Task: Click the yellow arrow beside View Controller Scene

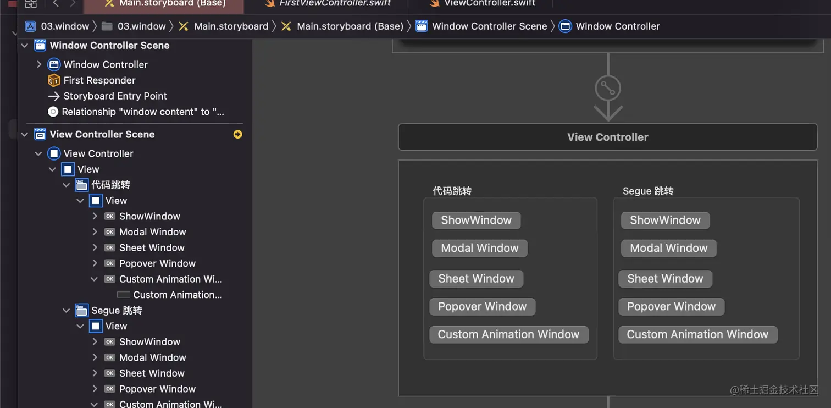Action: [237, 134]
